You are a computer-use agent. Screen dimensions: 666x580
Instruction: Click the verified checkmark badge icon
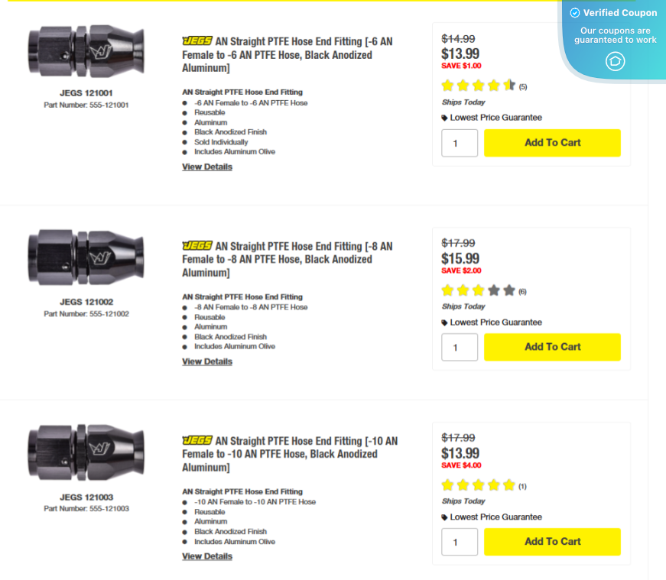pyautogui.click(x=573, y=13)
